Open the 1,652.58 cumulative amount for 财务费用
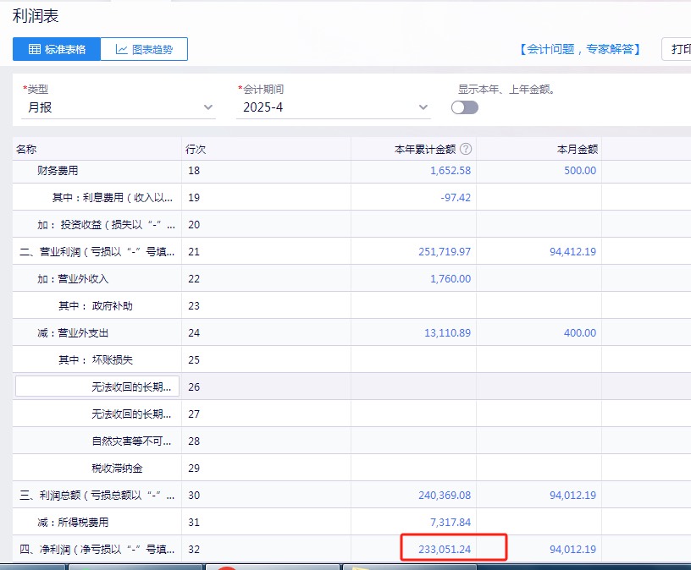The image size is (691, 570). click(x=451, y=170)
